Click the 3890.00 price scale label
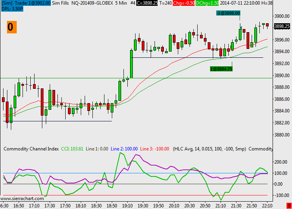This screenshot has height=209, width=292. pyautogui.click(x=282, y=75)
